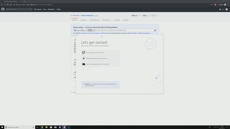Switch to the Insights tab

(x=116, y=20)
